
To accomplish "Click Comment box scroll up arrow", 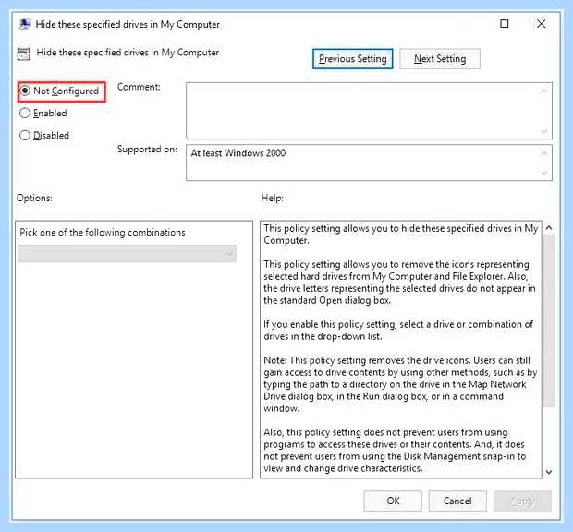I will click(544, 91).
